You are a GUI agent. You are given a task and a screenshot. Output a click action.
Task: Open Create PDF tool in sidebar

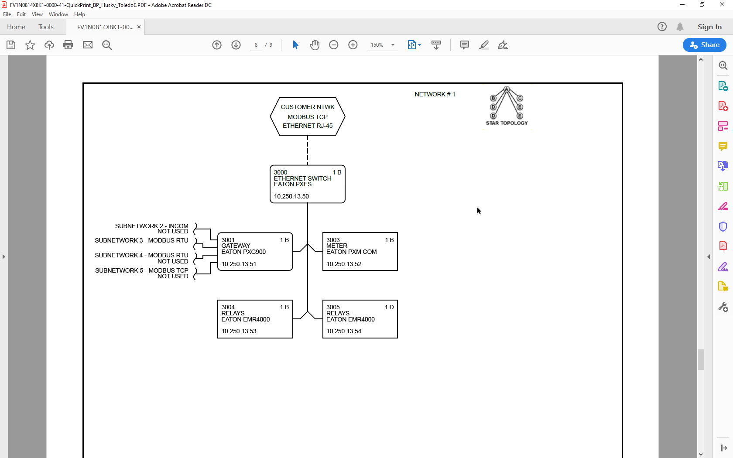click(x=723, y=106)
